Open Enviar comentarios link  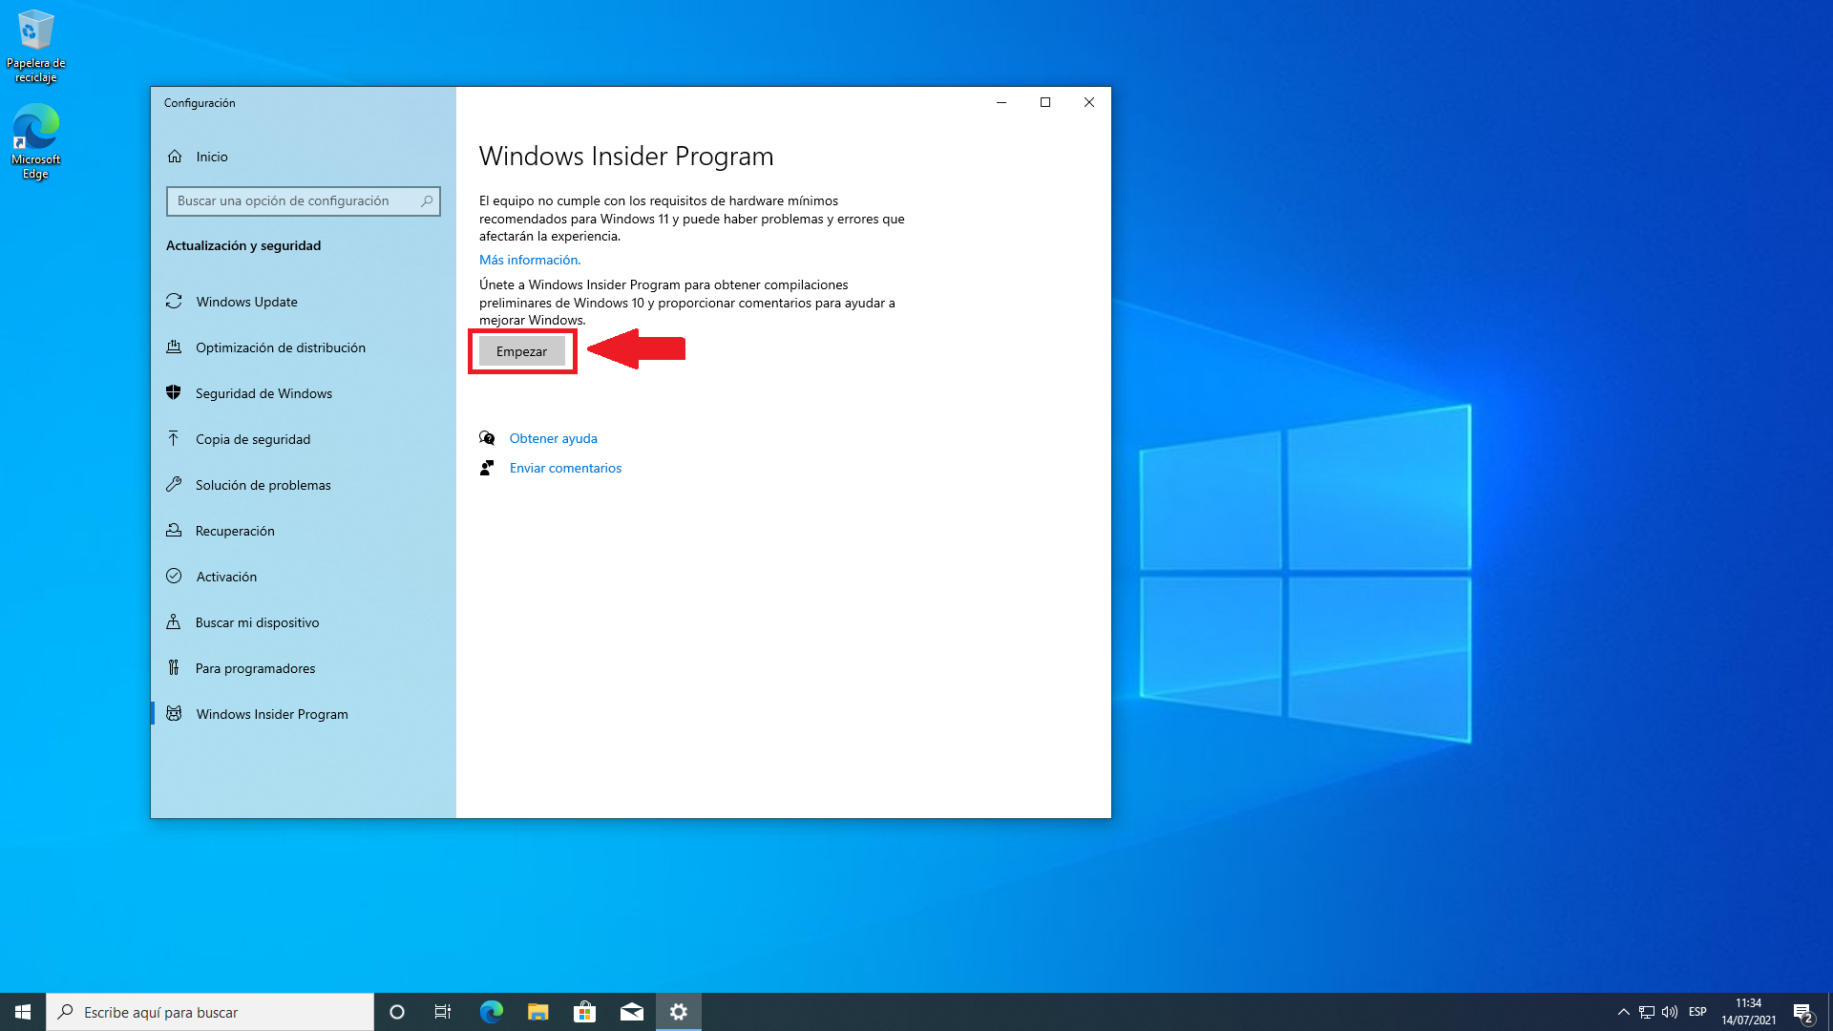[x=565, y=468]
